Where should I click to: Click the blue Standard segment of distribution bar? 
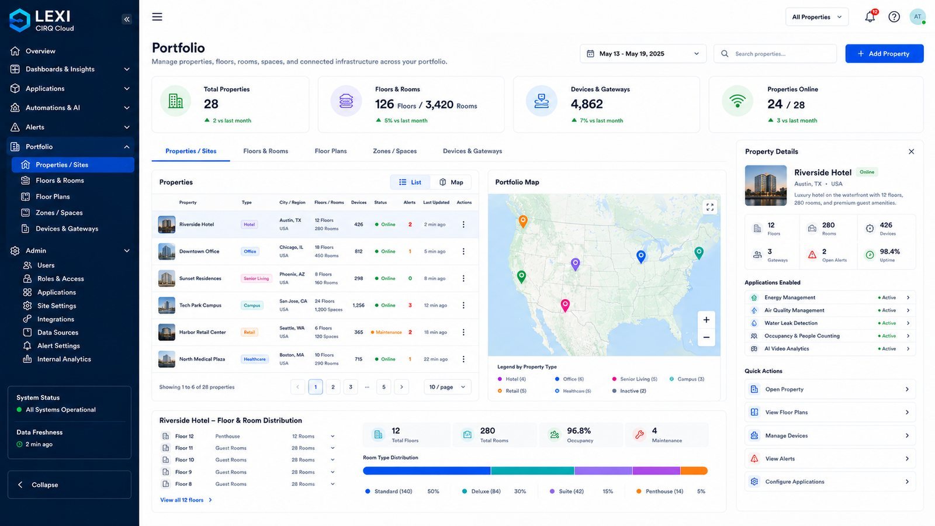pos(427,470)
